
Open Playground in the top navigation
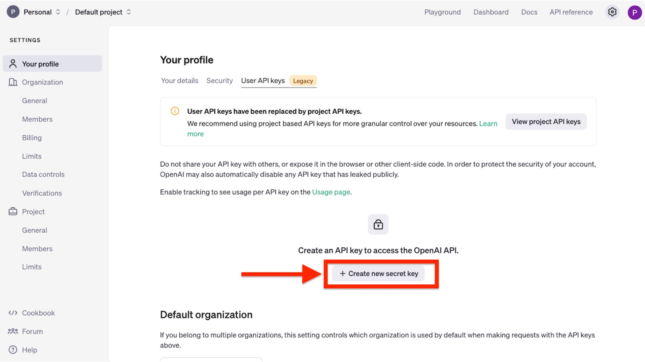point(442,12)
